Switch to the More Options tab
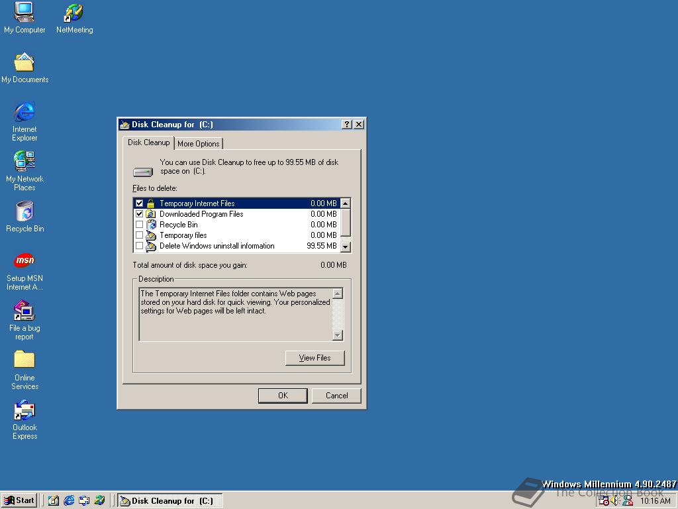678x509 pixels. click(199, 144)
